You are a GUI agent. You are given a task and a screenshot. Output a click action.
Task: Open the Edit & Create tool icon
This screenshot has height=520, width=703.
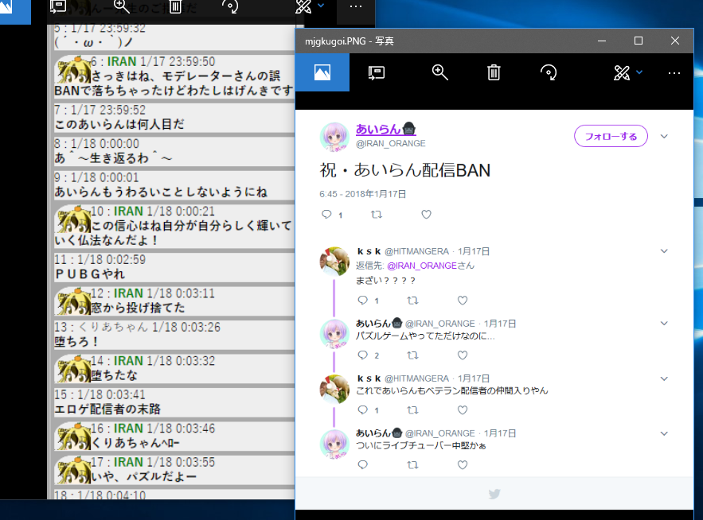621,72
